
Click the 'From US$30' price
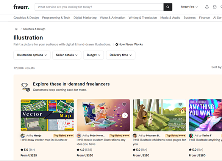pyautogui.click(x=85, y=155)
